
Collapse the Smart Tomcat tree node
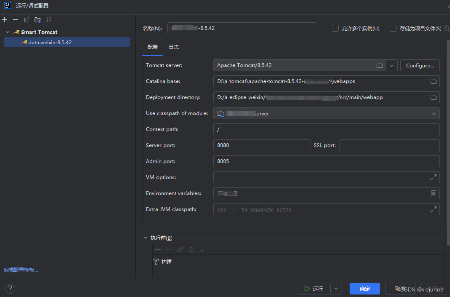pos(8,32)
